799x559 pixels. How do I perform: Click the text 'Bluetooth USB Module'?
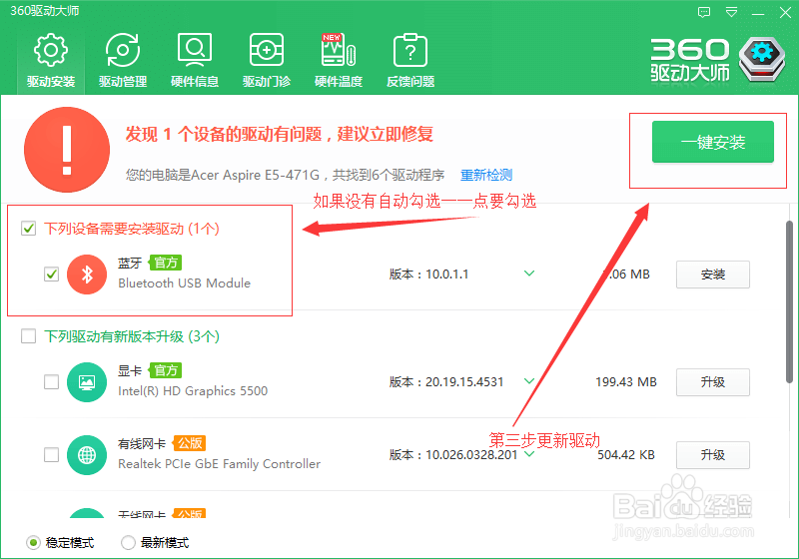tap(185, 283)
